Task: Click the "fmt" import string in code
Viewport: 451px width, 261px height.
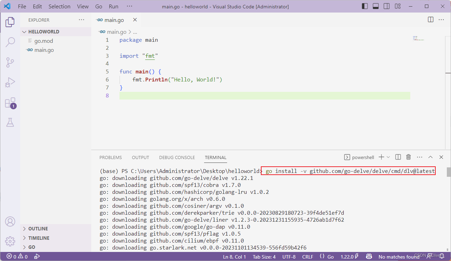Action: 150,56
